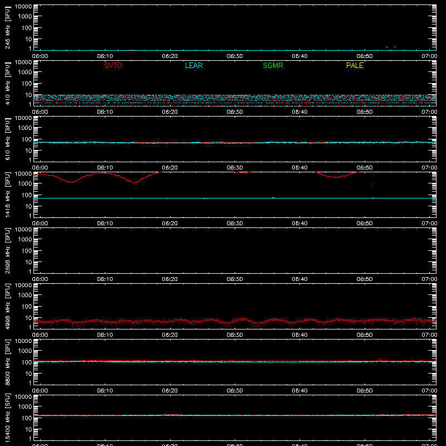The height and width of the screenshot is (446, 446).
Task: Click the 06:10 time label below 410 MHz panel
Action: 105,112
